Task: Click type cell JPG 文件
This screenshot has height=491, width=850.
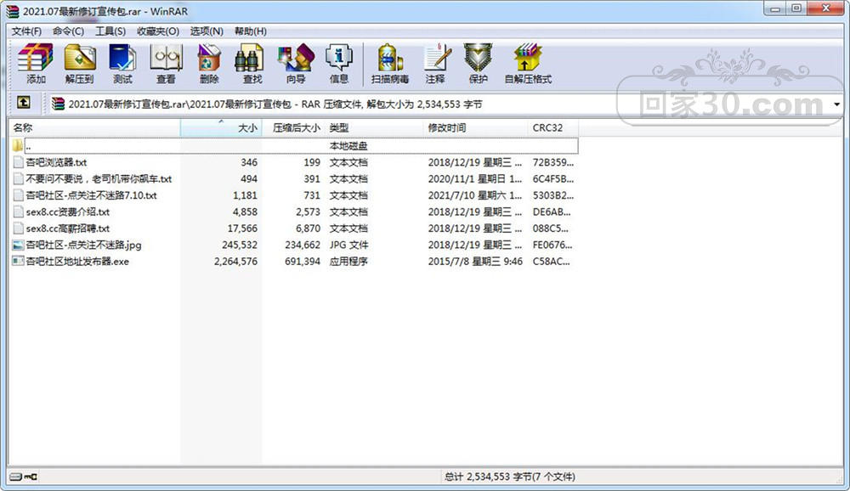Action: (x=348, y=245)
